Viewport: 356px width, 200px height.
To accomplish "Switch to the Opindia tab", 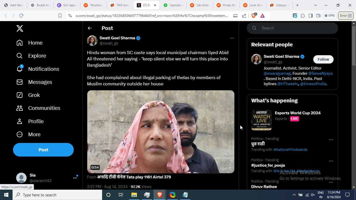I will 173,5.
